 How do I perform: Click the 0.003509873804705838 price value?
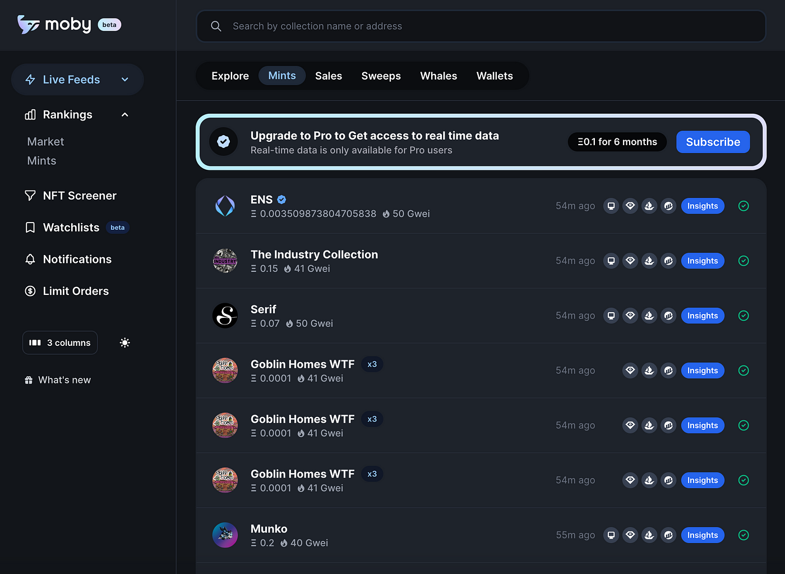point(318,214)
